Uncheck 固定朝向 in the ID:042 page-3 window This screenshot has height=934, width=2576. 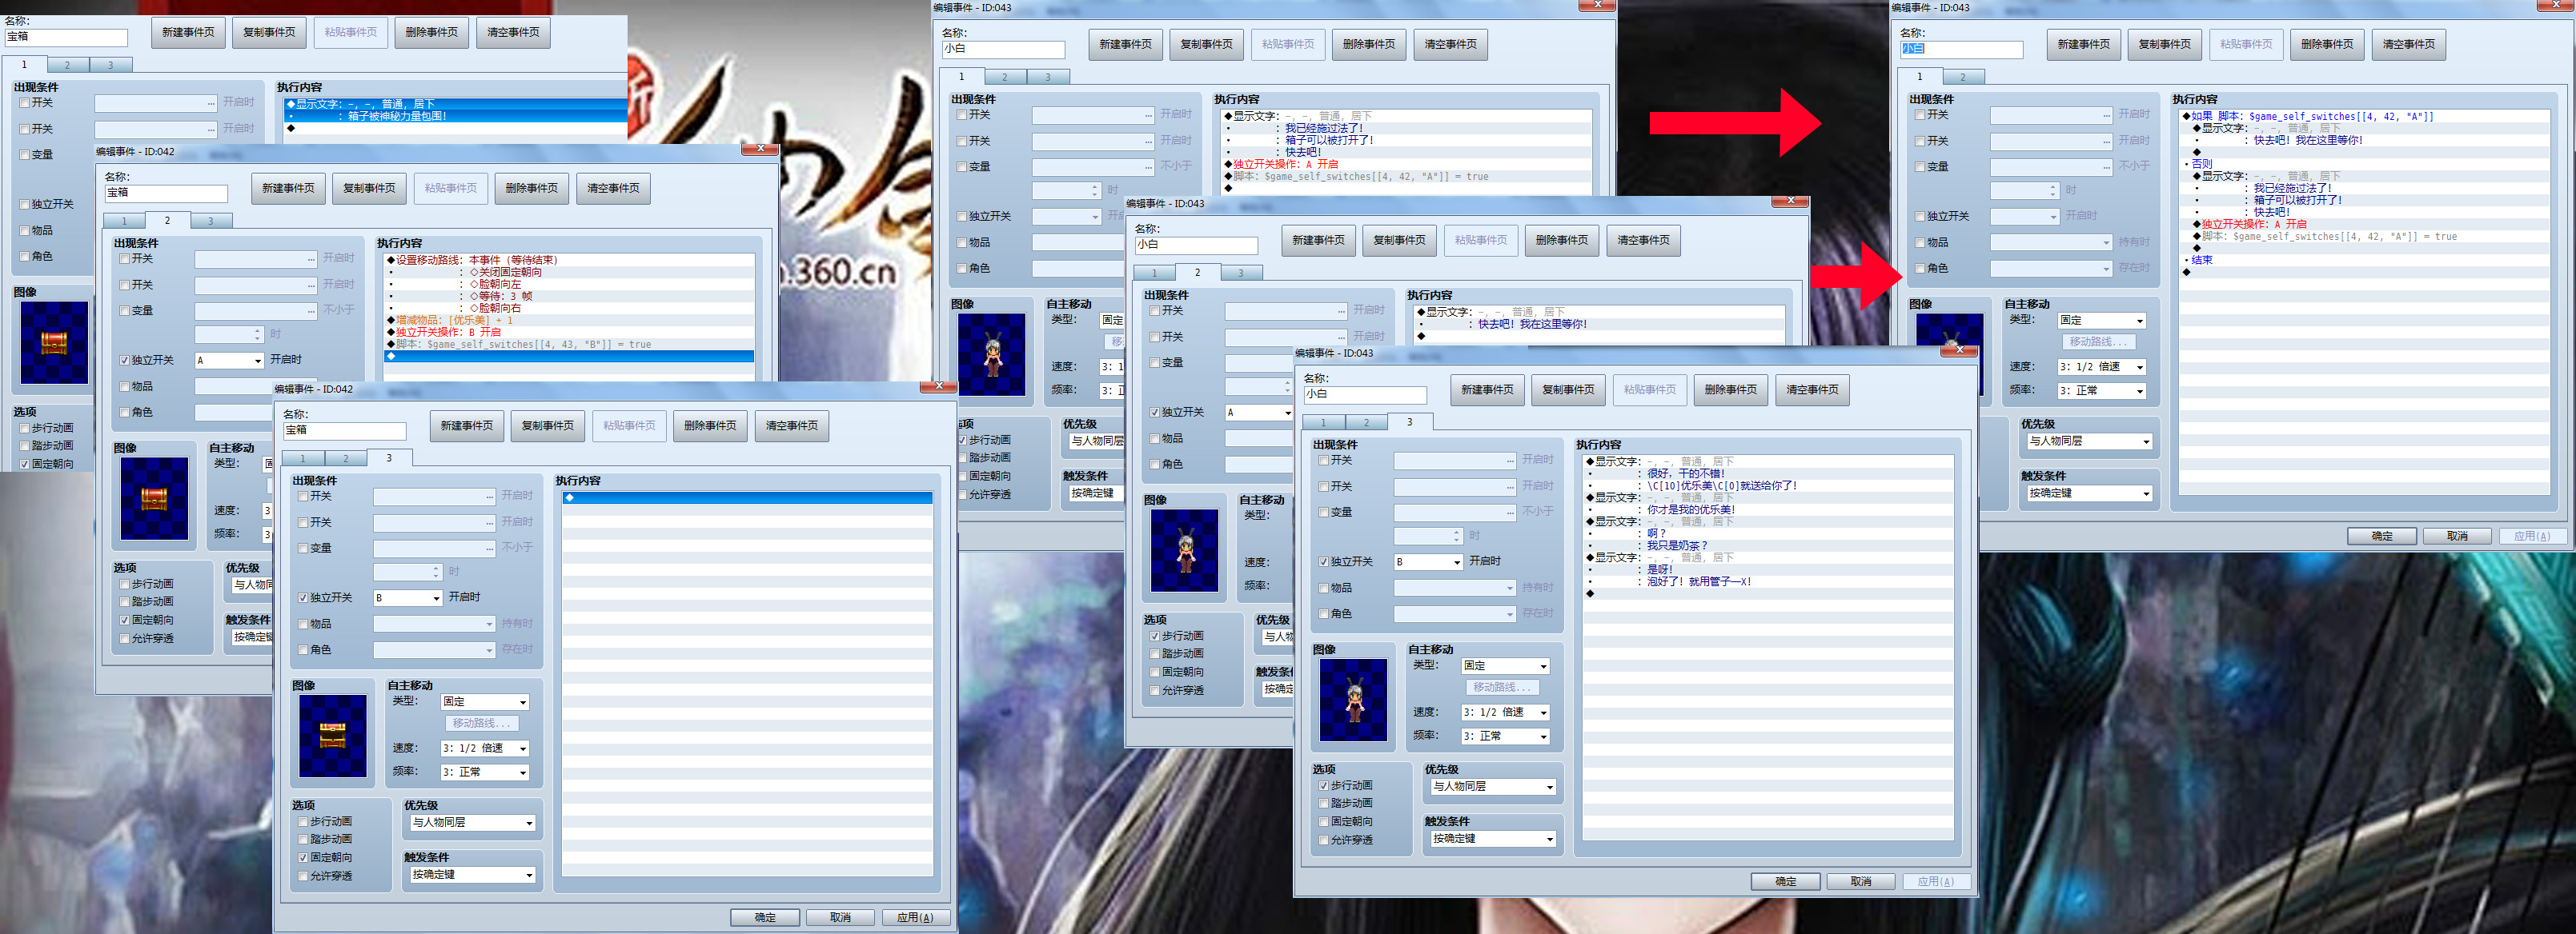[x=303, y=858]
